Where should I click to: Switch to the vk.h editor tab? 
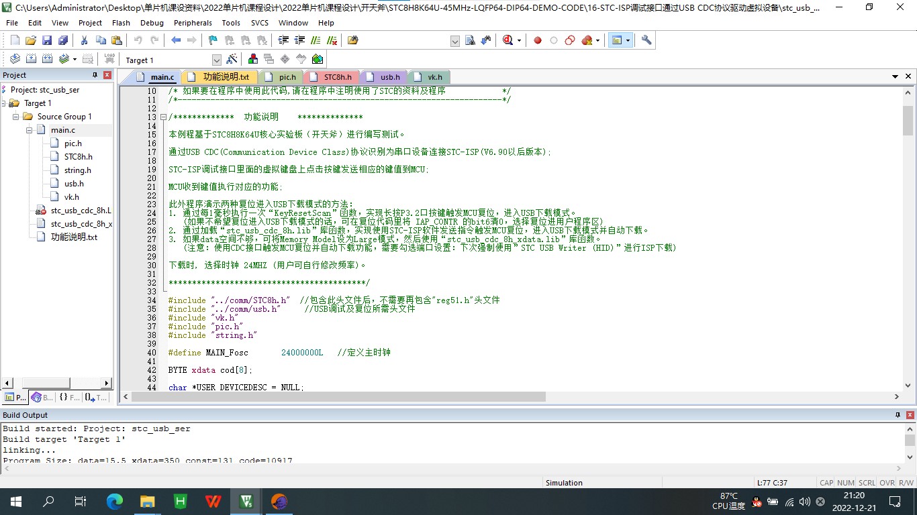(430, 77)
